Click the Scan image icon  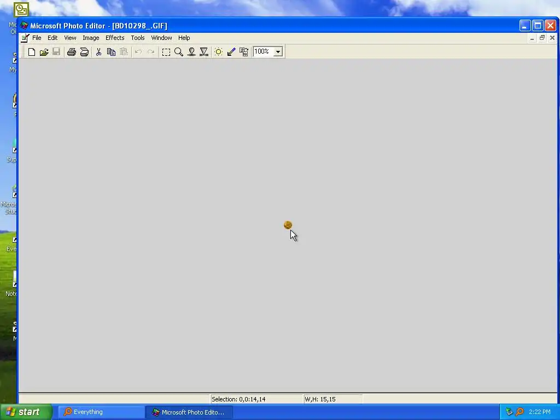pos(84,52)
